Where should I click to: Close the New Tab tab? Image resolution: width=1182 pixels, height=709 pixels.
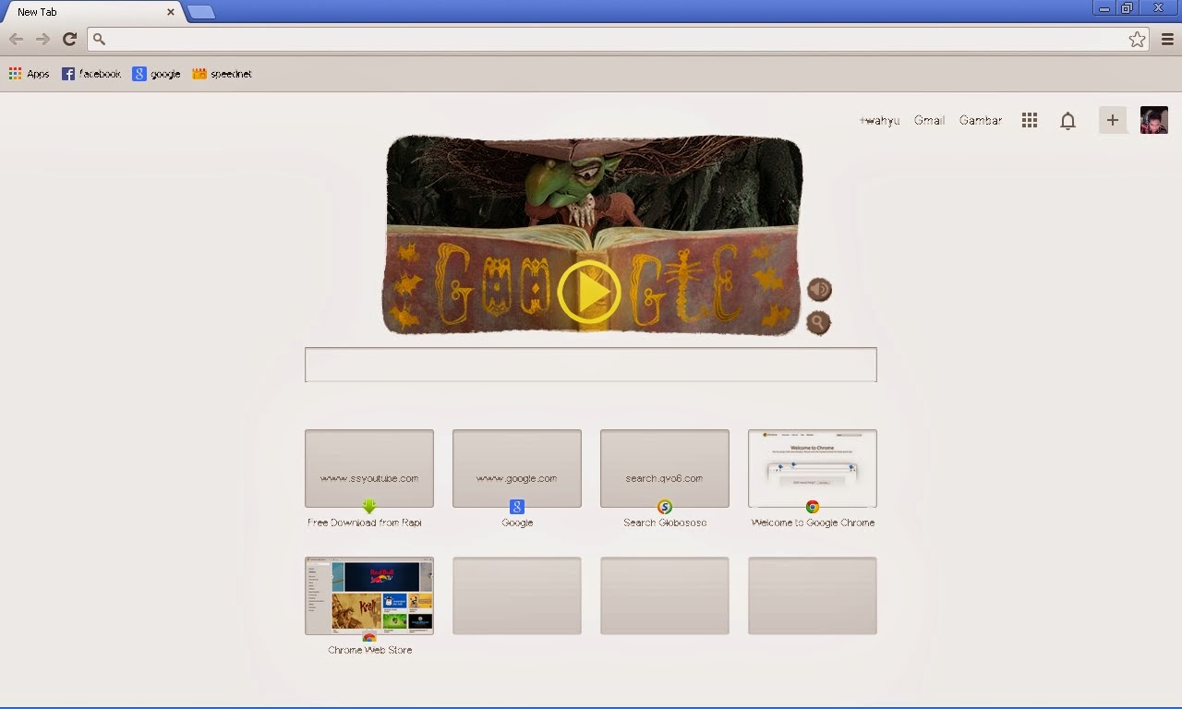(171, 12)
